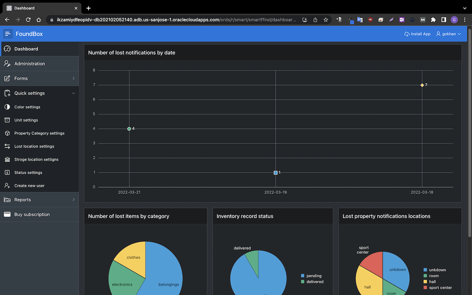Toggle the sport center legend entry
Screen dimensions: 472x295
pos(440,288)
